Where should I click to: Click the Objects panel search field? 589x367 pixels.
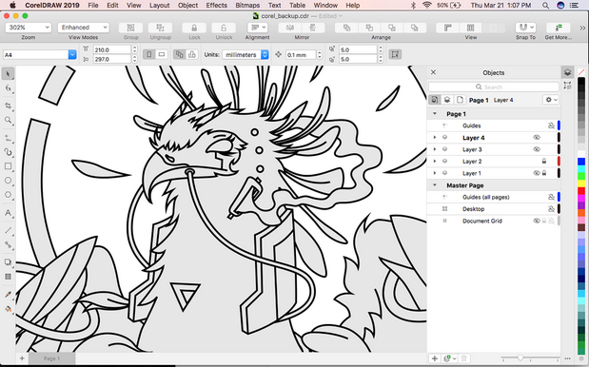(x=494, y=87)
